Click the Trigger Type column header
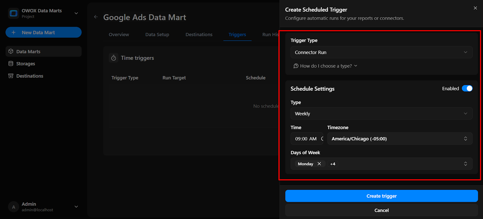The image size is (483, 219). [x=125, y=78]
